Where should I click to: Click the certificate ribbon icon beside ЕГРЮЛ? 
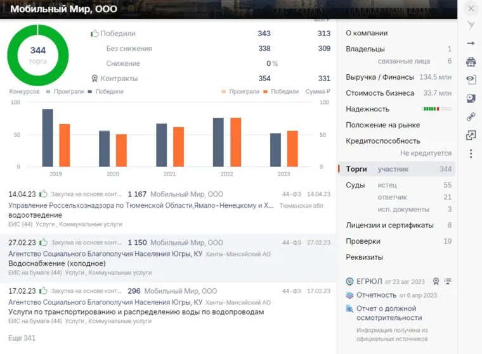tap(436, 281)
